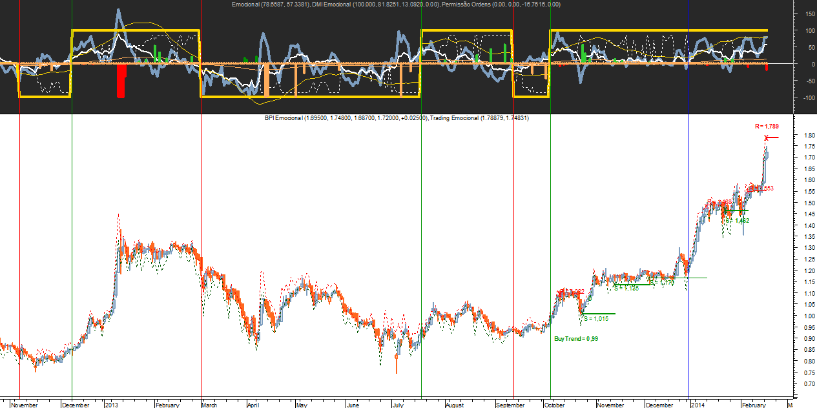Click the 1.00 price axis value

pyautogui.click(x=809, y=316)
